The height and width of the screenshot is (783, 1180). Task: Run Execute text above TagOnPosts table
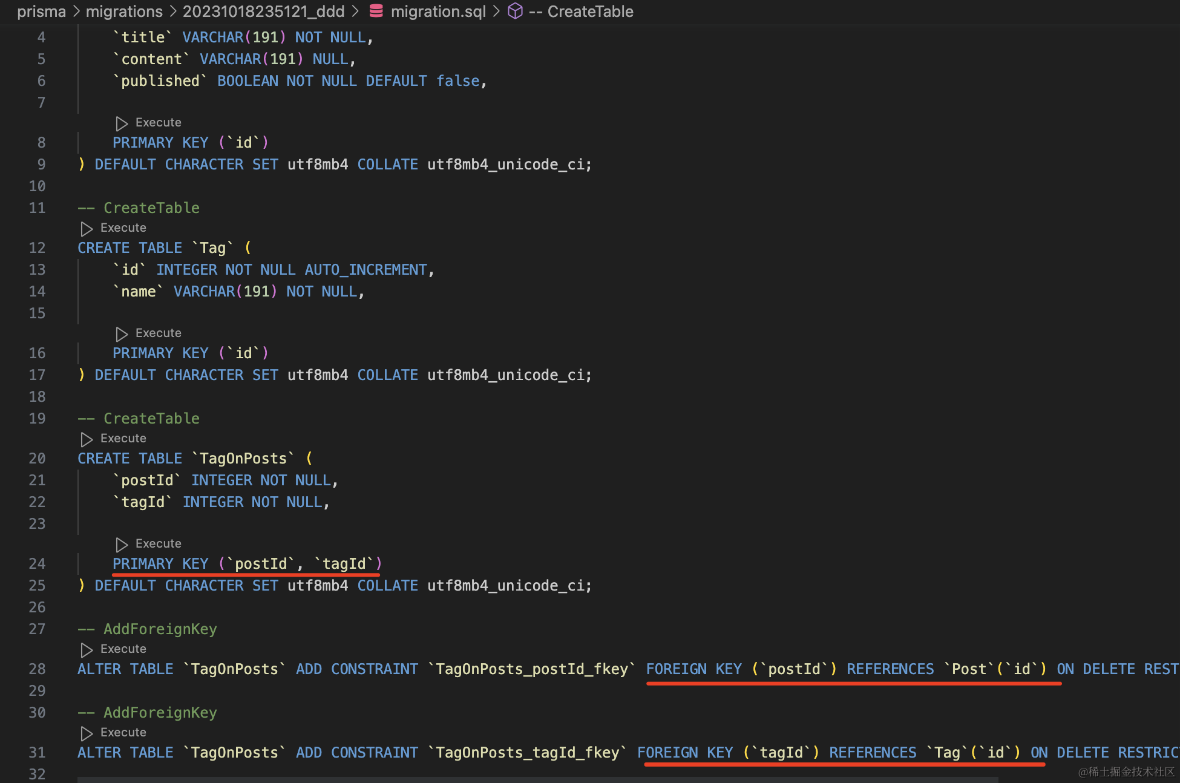[x=123, y=438]
